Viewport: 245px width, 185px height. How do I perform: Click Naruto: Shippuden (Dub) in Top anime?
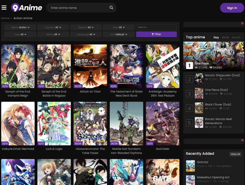point(222,75)
